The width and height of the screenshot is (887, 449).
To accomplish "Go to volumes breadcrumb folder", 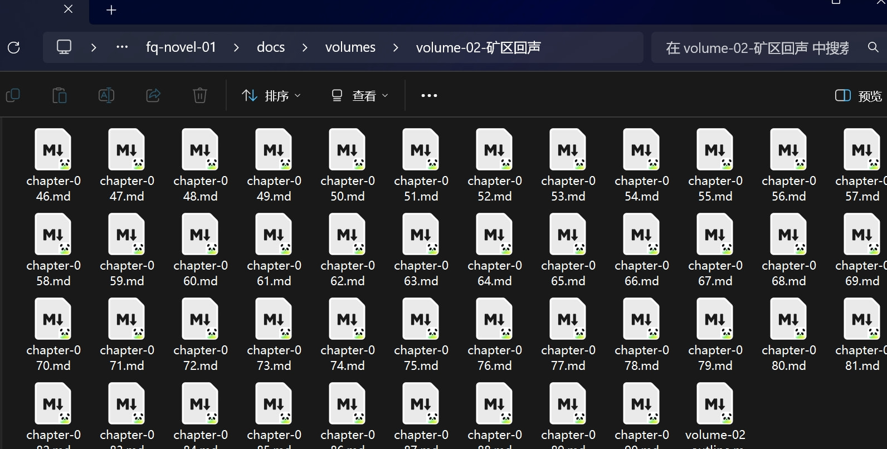I will tap(350, 47).
